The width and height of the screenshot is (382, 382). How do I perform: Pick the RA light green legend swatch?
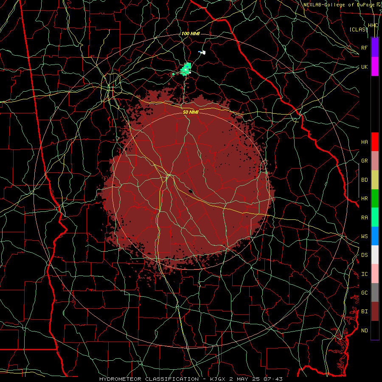(x=375, y=217)
